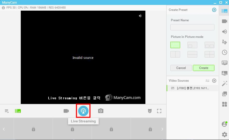Open Video tab in right sidebar
Image resolution: width=229 pixels, height=140 pixels.
(225, 21)
